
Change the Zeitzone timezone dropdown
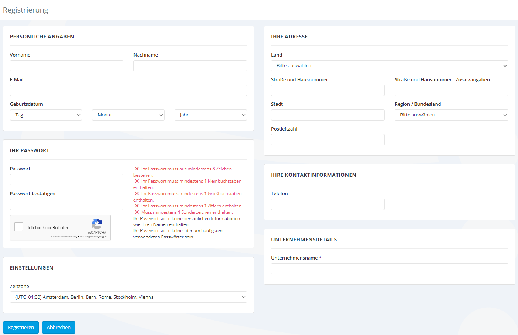pos(128,297)
